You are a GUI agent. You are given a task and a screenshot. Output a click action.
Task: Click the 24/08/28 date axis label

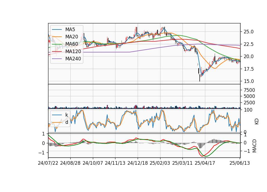(70, 163)
